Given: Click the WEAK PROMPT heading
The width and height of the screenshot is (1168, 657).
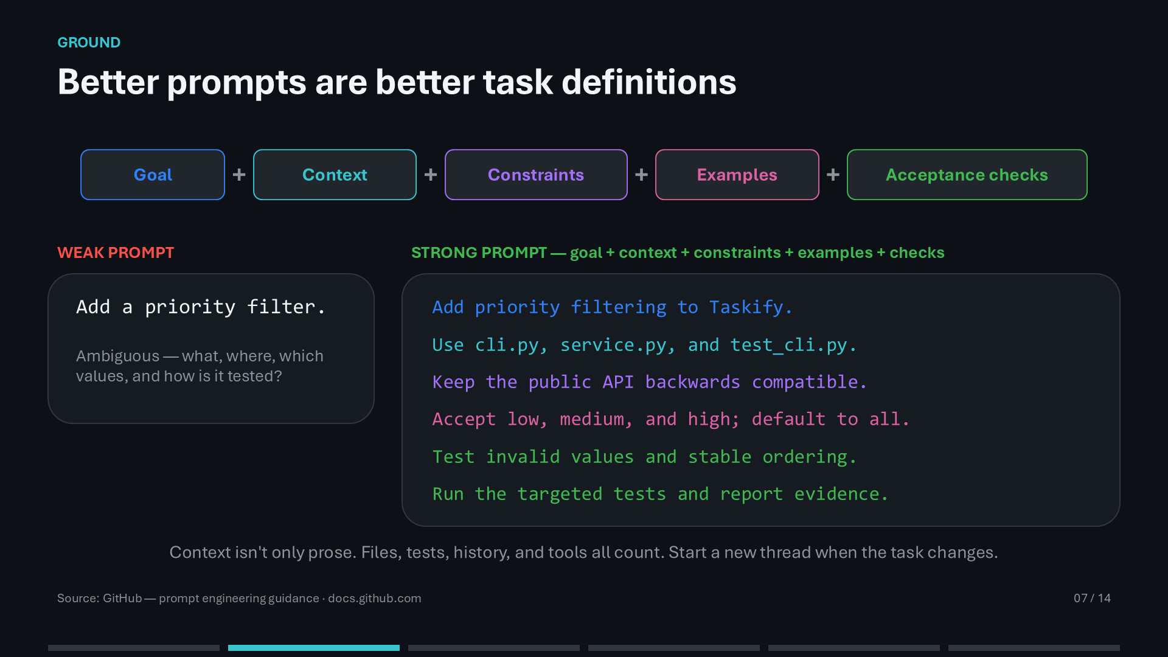Looking at the screenshot, I should (116, 252).
